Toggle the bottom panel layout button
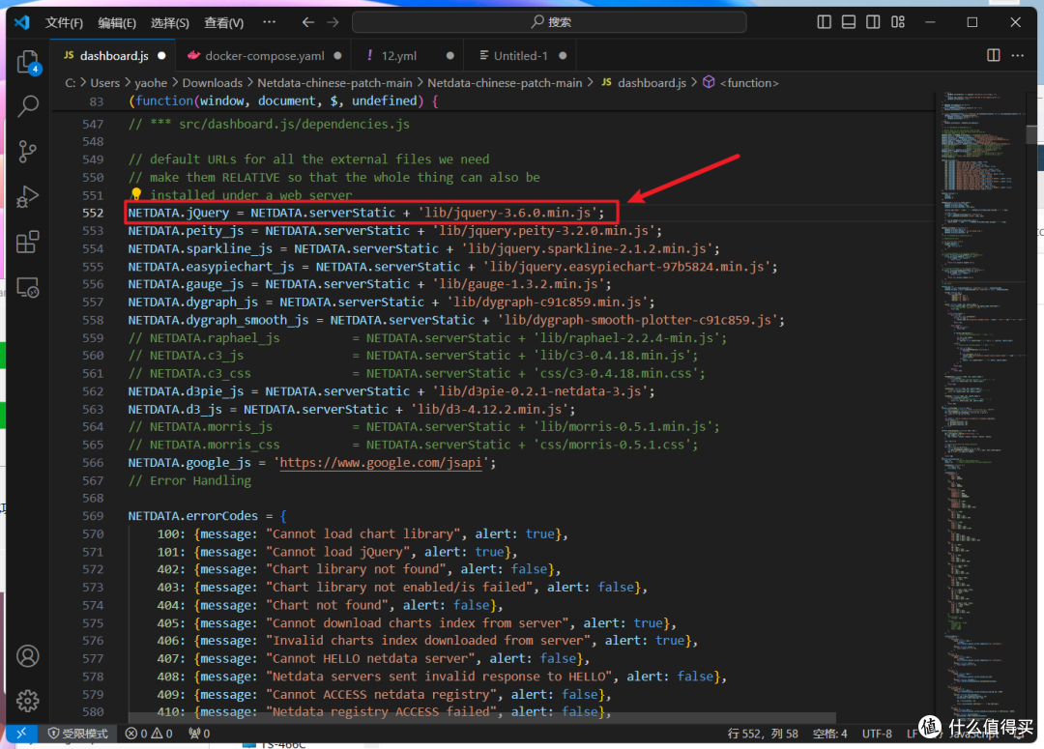1044x749 pixels. coord(849,22)
